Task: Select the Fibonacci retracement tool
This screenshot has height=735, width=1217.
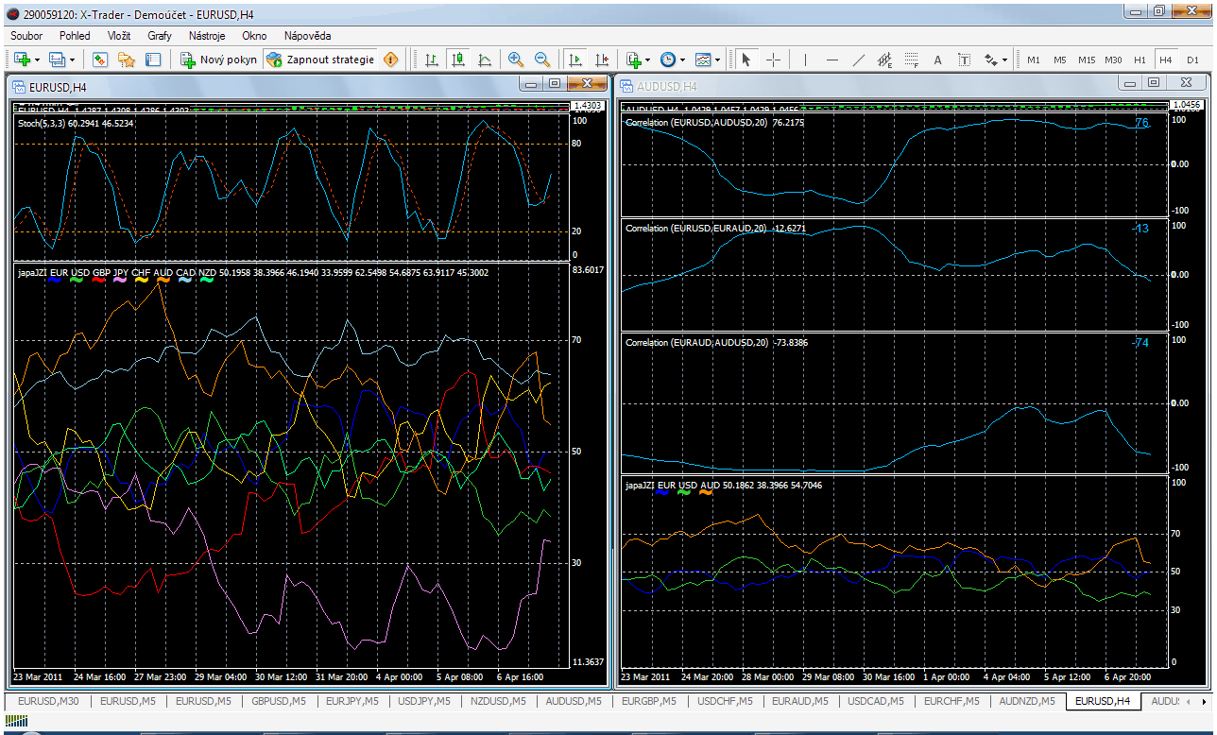Action: 911,60
